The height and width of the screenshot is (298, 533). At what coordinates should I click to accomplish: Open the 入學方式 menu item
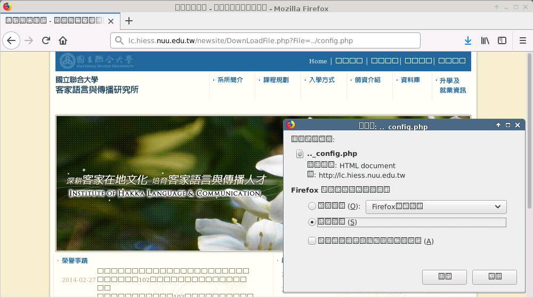pyautogui.click(x=321, y=80)
